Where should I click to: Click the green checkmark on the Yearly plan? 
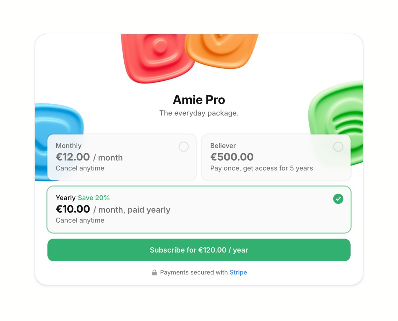pos(338,199)
